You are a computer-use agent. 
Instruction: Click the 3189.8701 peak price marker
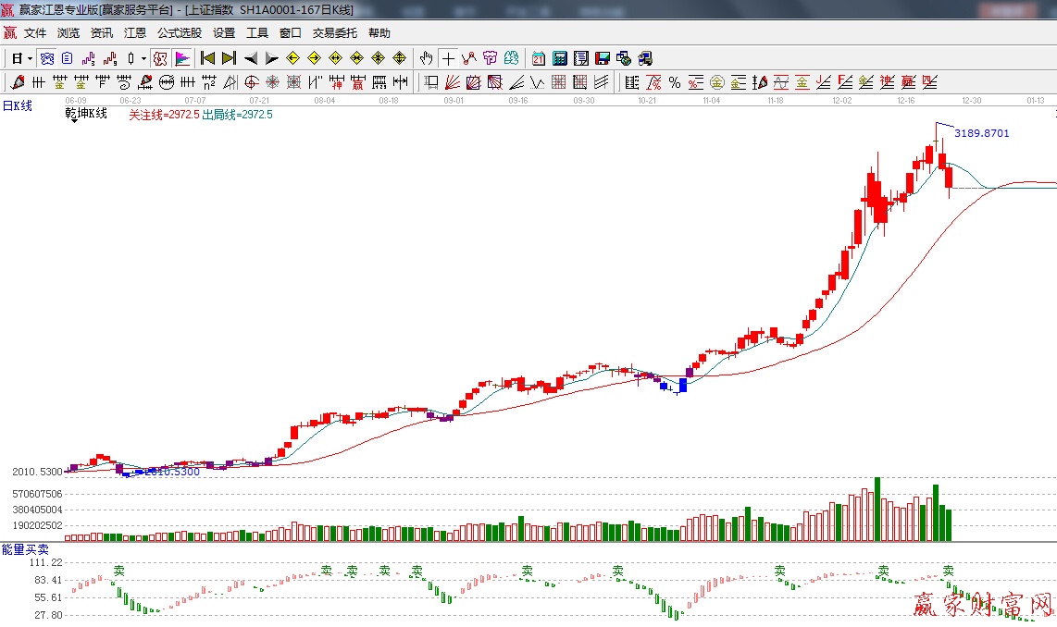(x=982, y=133)
